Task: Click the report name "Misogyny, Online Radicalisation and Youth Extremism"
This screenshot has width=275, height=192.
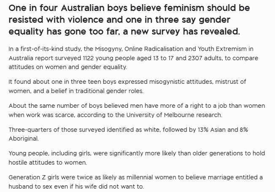Action: tap(171, 49)
